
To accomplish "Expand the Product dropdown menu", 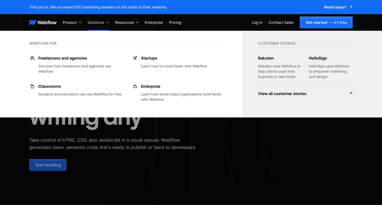I will click(72, 22).
